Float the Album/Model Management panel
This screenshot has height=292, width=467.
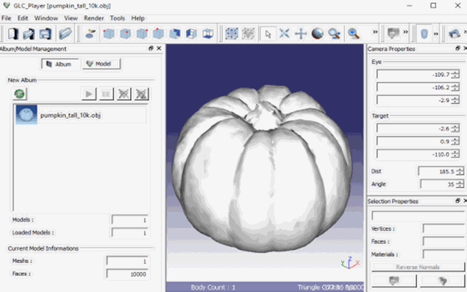pyautogui.click(x=151, y=48)
